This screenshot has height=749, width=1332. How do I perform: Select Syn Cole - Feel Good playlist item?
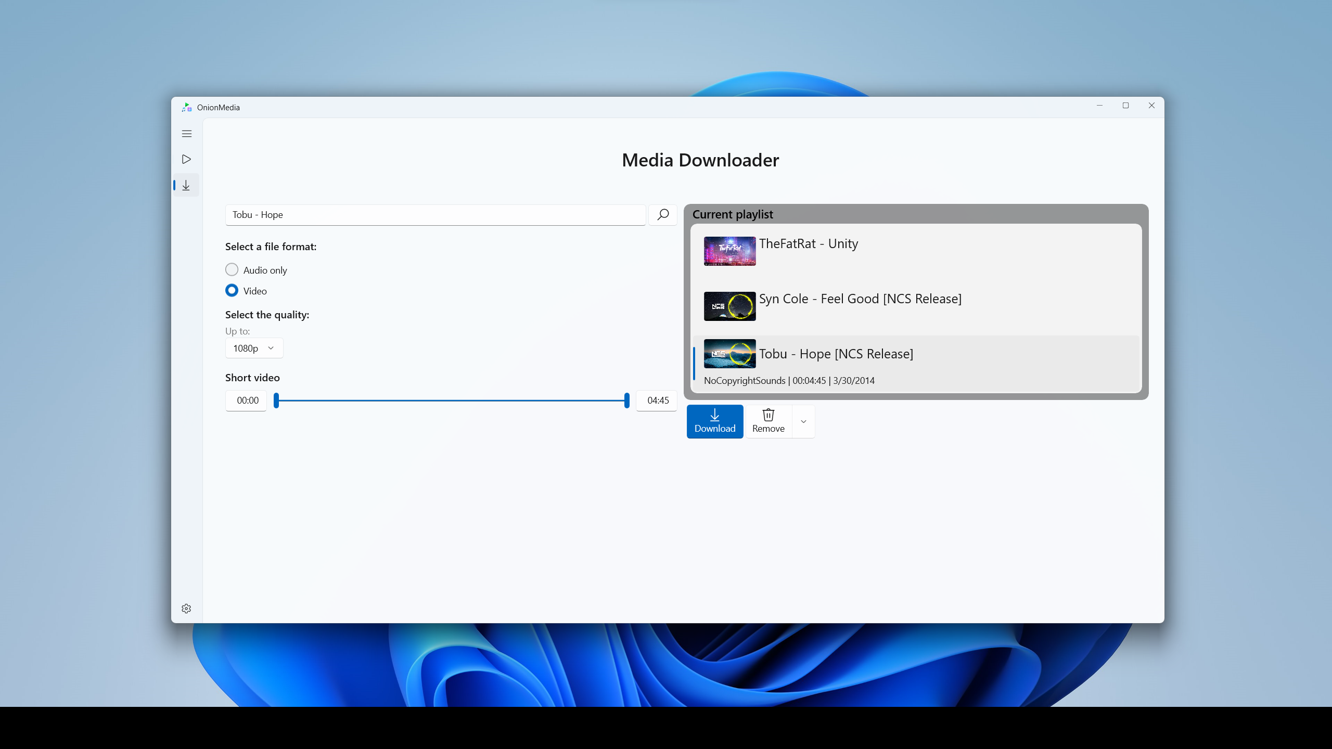[916, 307]
